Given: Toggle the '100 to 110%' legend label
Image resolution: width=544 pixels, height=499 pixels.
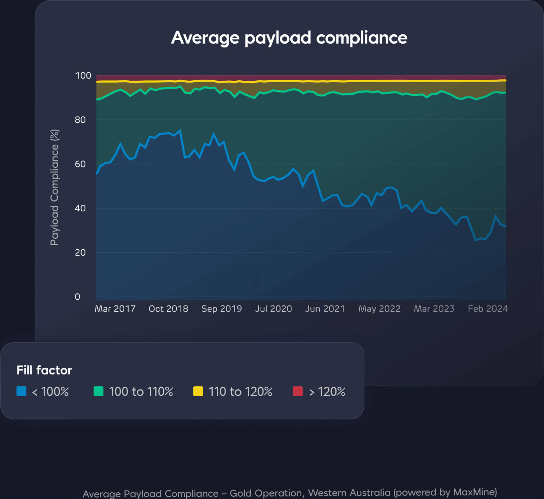Looking at the screenshot, I should tap(141, 392).
